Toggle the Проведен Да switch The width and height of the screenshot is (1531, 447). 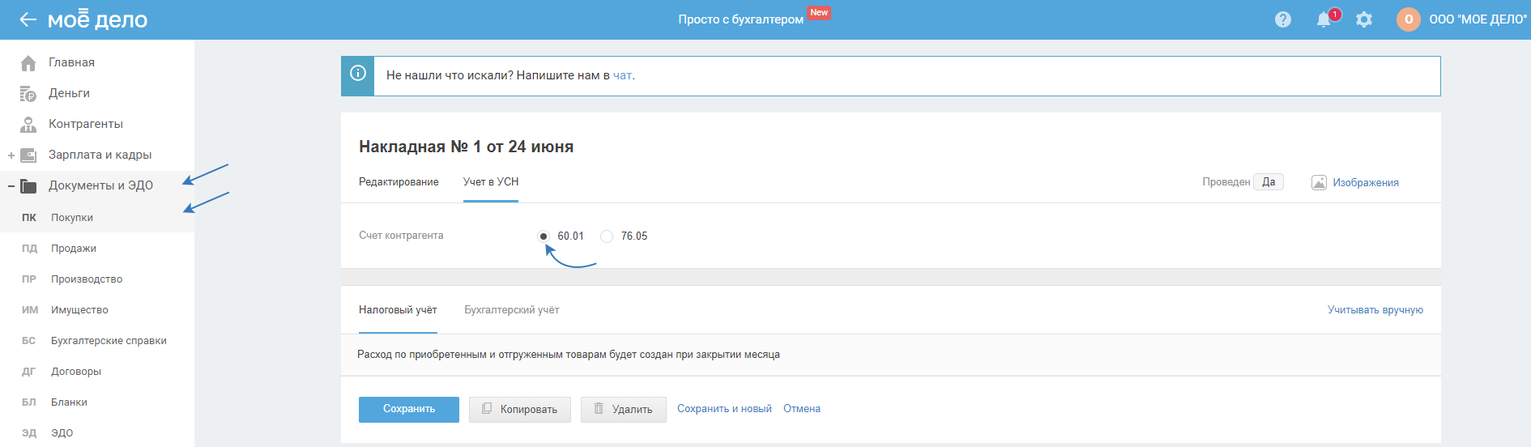coord(1269,182)
